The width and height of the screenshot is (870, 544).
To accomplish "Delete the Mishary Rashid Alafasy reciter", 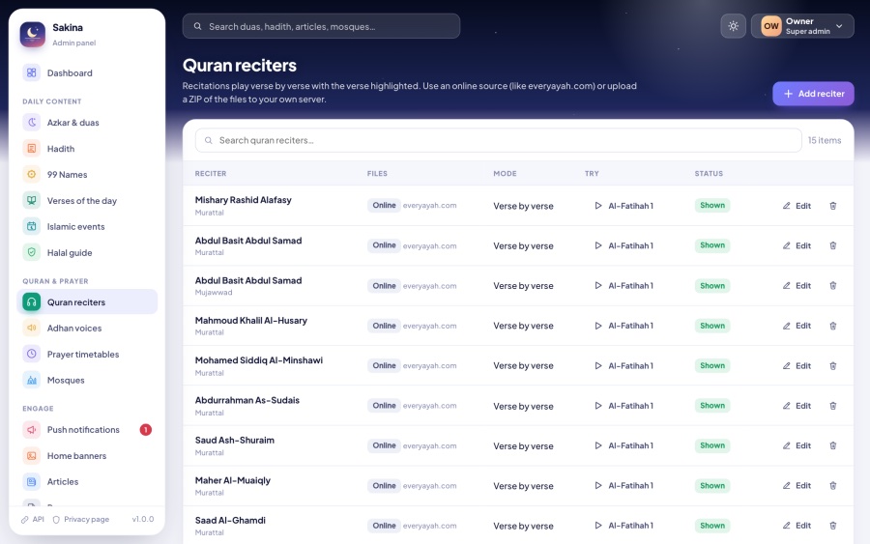I will coord(833,206).
